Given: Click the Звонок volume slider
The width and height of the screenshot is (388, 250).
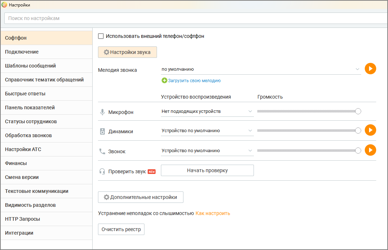Looking at the screenshot, I should [309, 151].
